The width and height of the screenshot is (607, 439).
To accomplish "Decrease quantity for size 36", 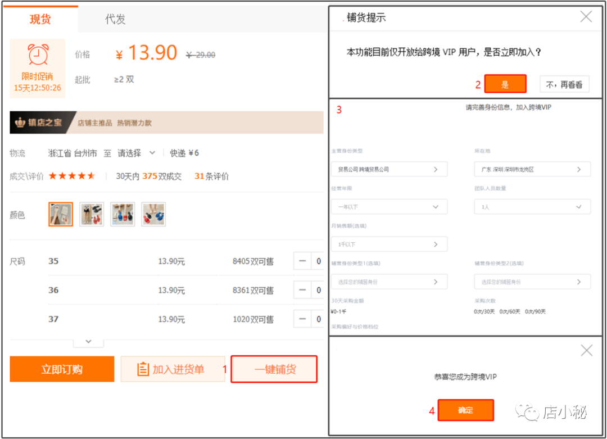I will 302,291.
